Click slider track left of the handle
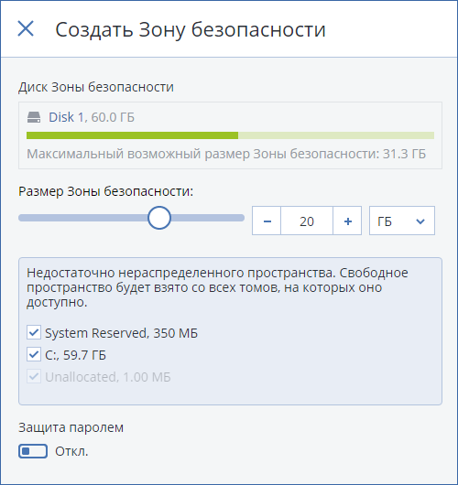The height and width of the screenshot is (485, 458). pyautogui.click(x=83, y=218)
